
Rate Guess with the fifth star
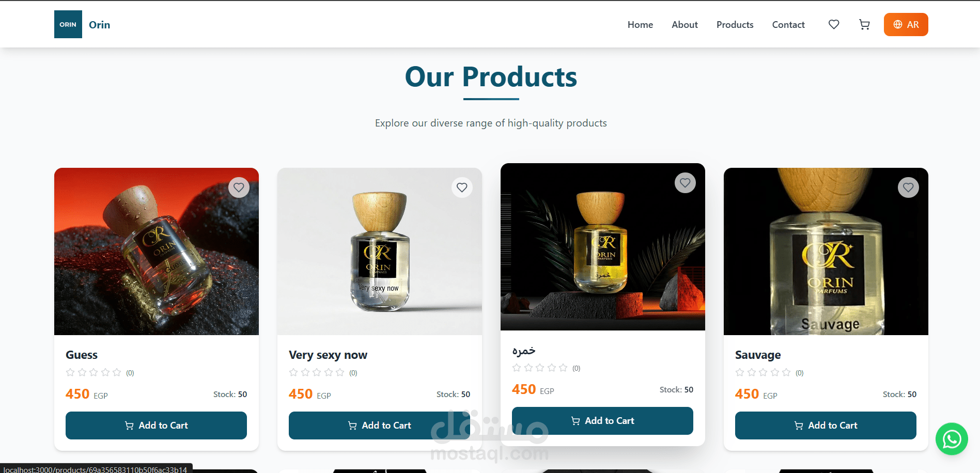click(x=117, y=372)
